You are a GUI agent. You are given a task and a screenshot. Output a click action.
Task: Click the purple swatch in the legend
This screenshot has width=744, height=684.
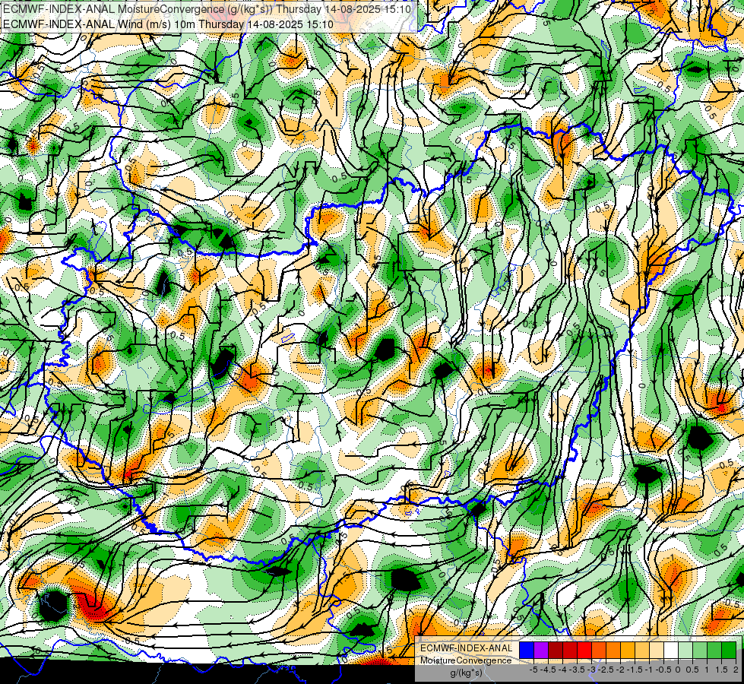click(x=541, y=650)
